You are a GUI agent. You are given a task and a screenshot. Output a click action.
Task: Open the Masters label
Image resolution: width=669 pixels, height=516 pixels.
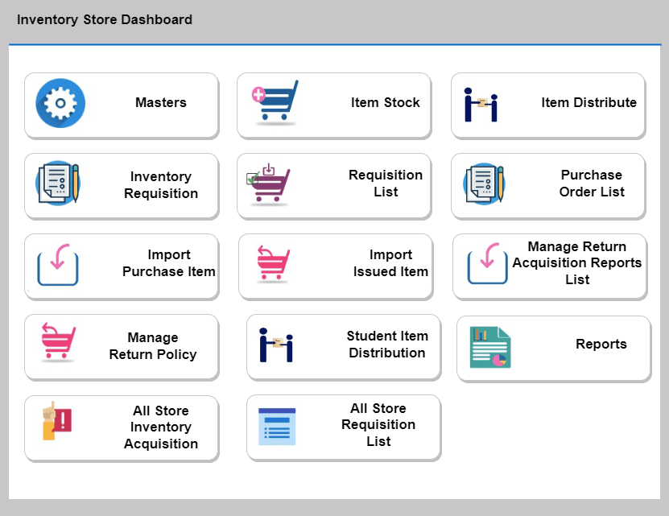(x=161, y=102)
